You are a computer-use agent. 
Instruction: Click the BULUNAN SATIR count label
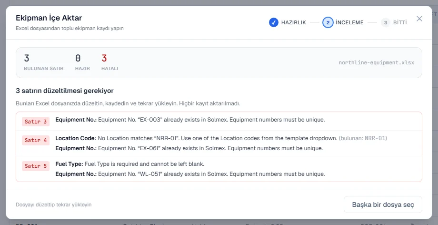point(44,68)
